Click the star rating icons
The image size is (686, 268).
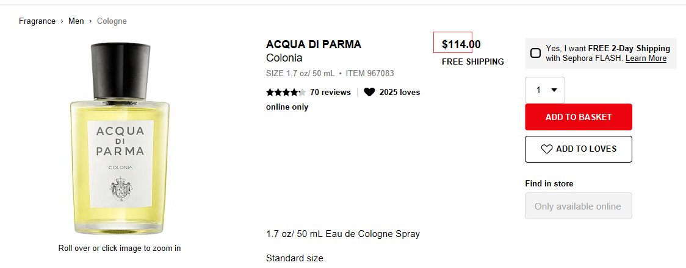click(x=286, y=93)
